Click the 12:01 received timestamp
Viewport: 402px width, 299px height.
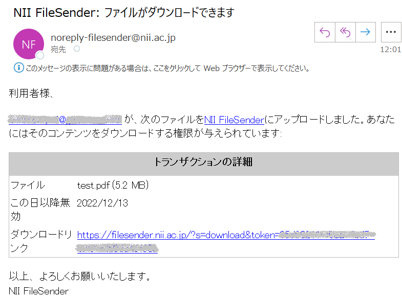pyautogui.click(x=390, y=50)
